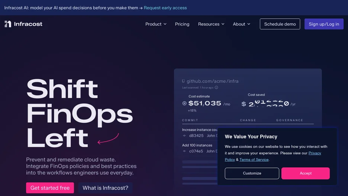The width and height of the screenshot is (348, 196).
Task: Click the plus circle icon by cost estimate
Action: (x=184, y=103)
